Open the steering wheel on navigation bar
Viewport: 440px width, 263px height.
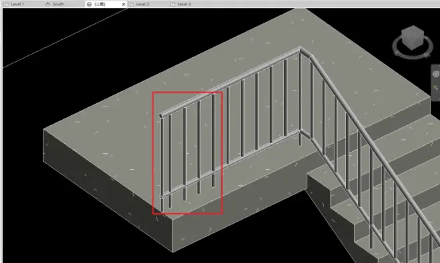(x=435, y=74)
